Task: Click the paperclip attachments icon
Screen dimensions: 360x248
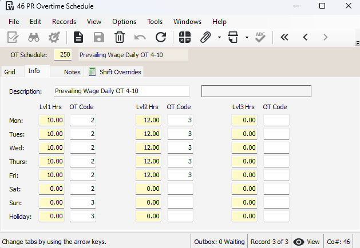Action: (x=205, y=37)
